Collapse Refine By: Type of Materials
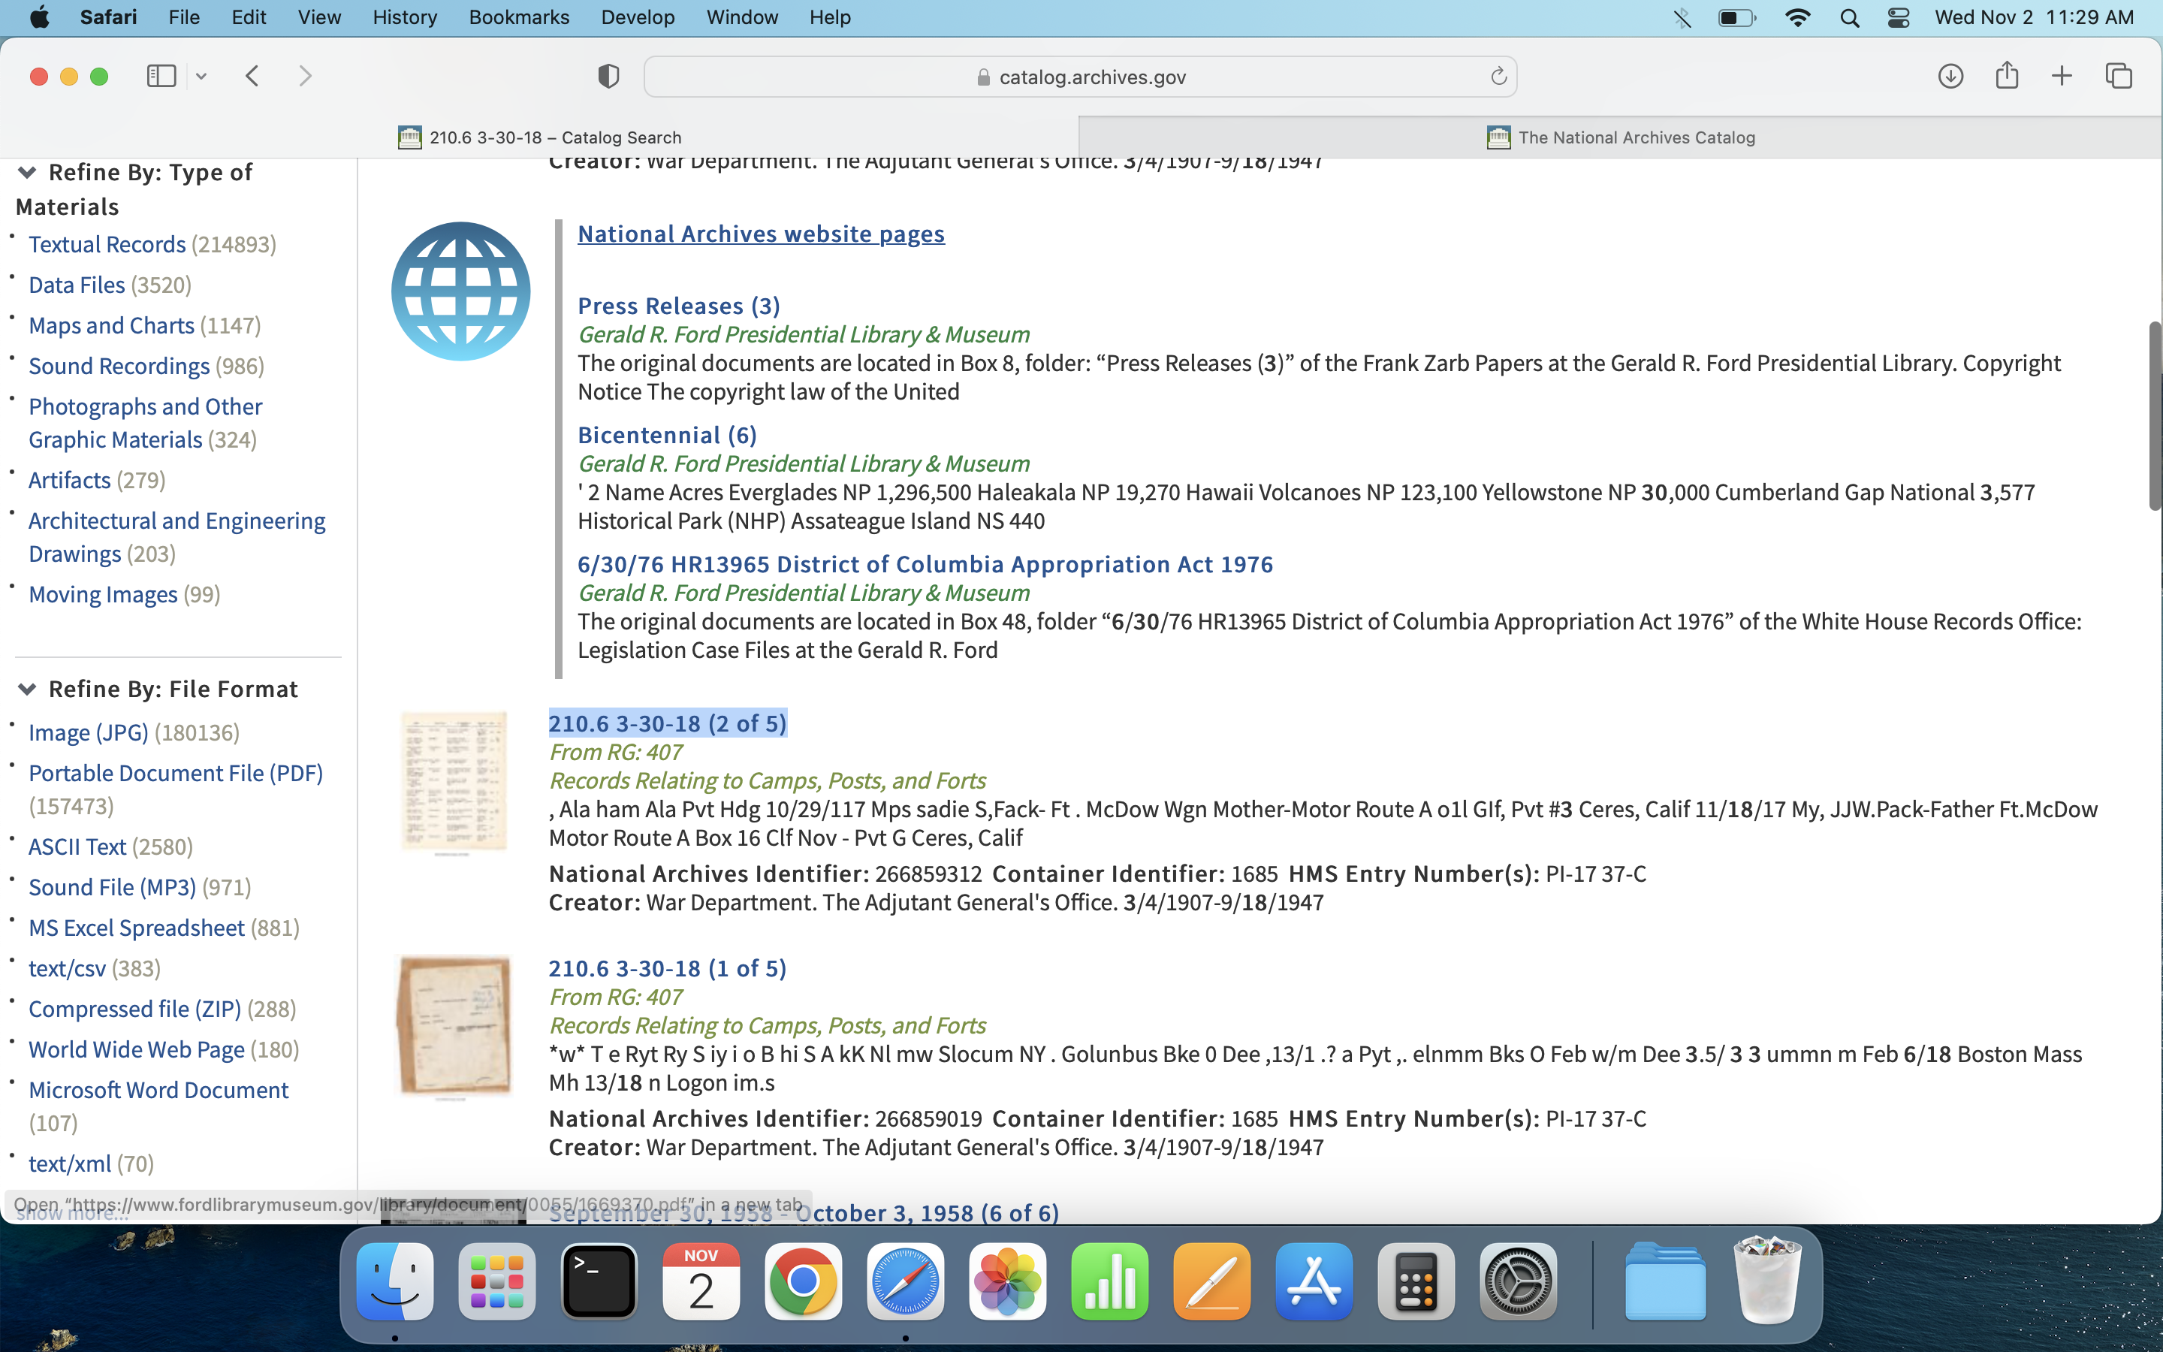Image resolution: width=2163 pixels, height=1352 pixels. (27, 173)
